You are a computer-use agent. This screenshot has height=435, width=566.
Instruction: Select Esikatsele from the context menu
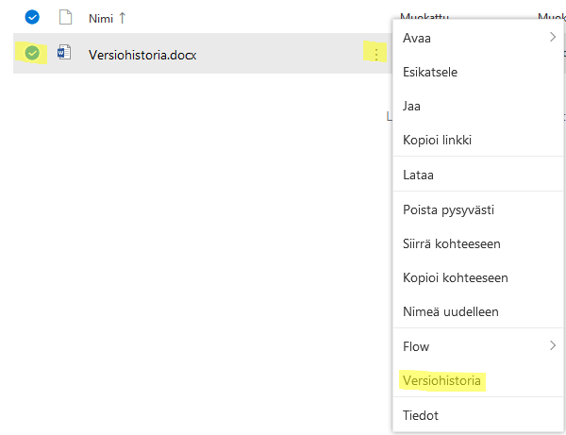coord(430,72)
